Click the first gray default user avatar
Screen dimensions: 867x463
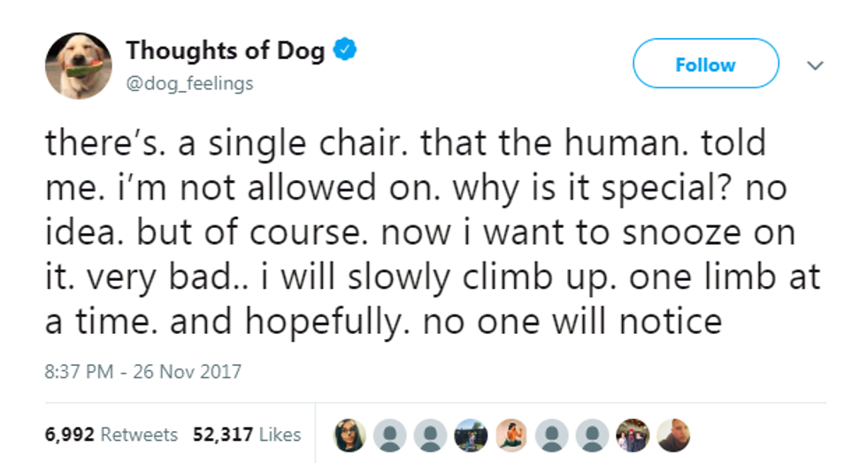387,434
